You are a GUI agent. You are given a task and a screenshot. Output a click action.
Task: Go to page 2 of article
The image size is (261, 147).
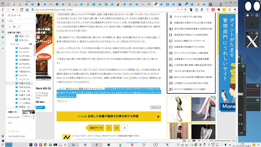(117, 128)
